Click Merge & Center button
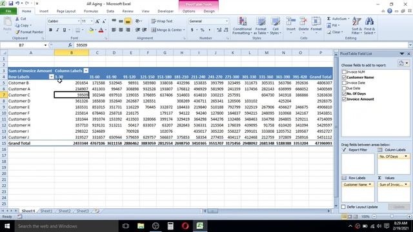This screenshot has width=413, height=232. click(x=168, y=30)
